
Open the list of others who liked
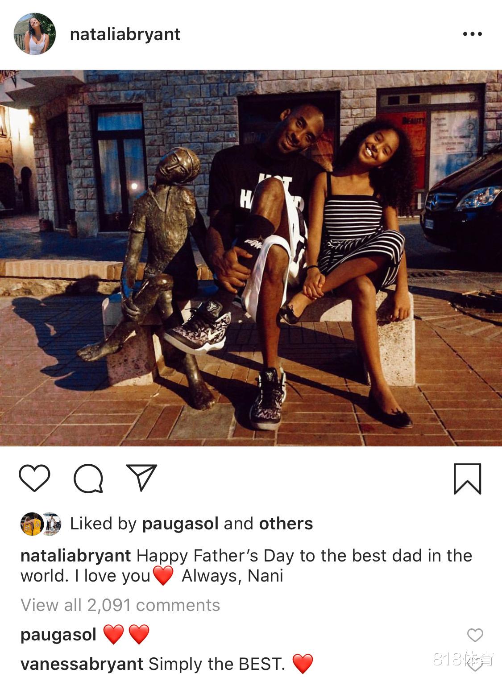(286, 524)
